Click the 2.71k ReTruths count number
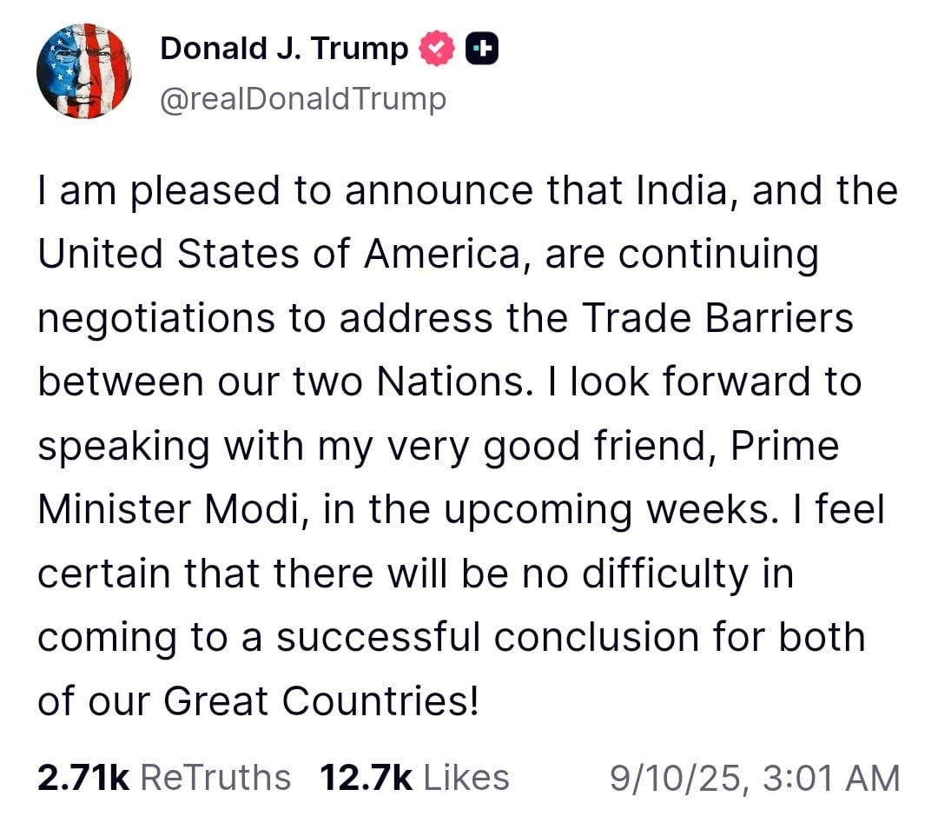Screen dimensions: 938x836 [83, 776]
